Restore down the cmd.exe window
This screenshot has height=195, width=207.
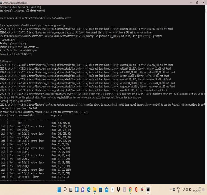(197, 2)
